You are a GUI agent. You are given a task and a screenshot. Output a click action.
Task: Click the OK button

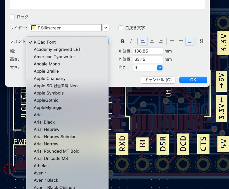[193, 80]
